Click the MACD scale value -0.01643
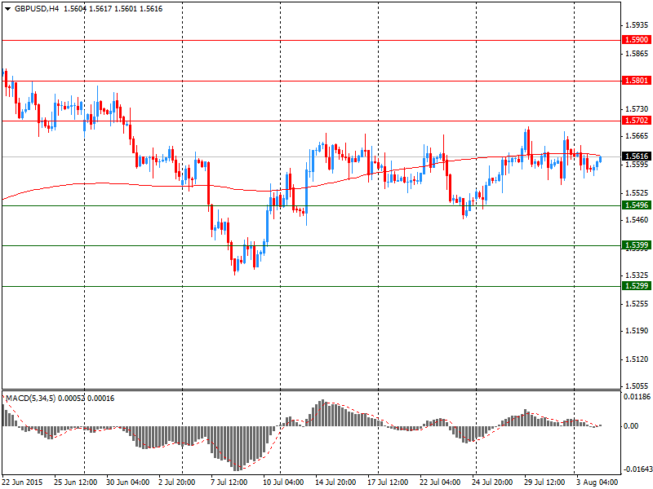The image size is (653, 489). (637, 469)
